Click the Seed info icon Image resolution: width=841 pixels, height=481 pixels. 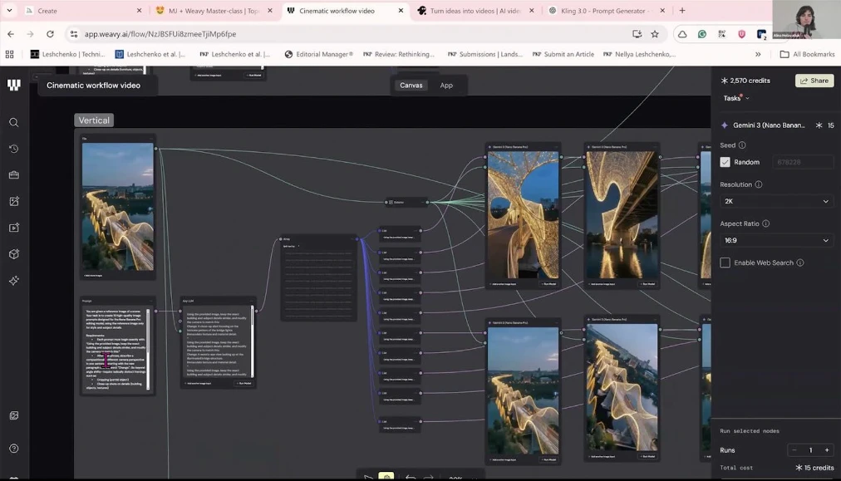click(x=742, y=145)
